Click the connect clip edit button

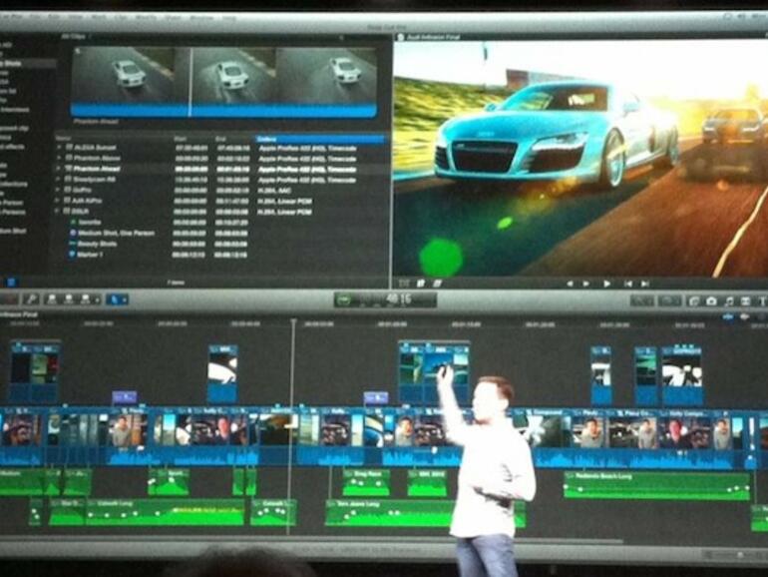(52, 298)
